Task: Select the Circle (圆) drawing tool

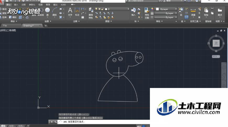Action: coord(47,12)
